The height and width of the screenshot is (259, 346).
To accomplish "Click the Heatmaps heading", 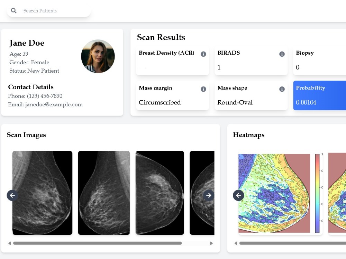I will (249, 135).
